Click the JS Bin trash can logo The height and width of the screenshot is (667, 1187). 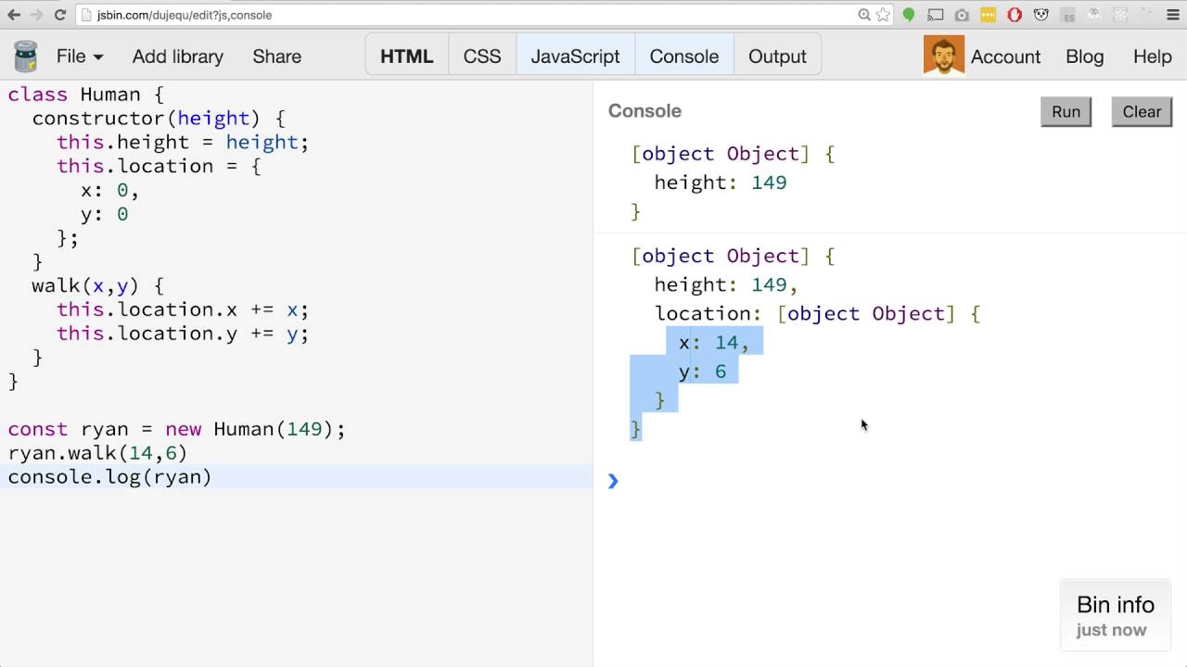(25, 57)
